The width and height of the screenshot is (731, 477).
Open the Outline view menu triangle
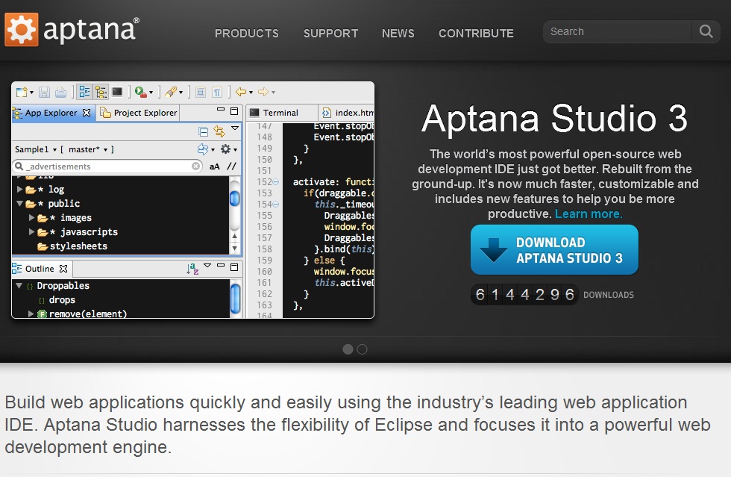pos(207,266)
